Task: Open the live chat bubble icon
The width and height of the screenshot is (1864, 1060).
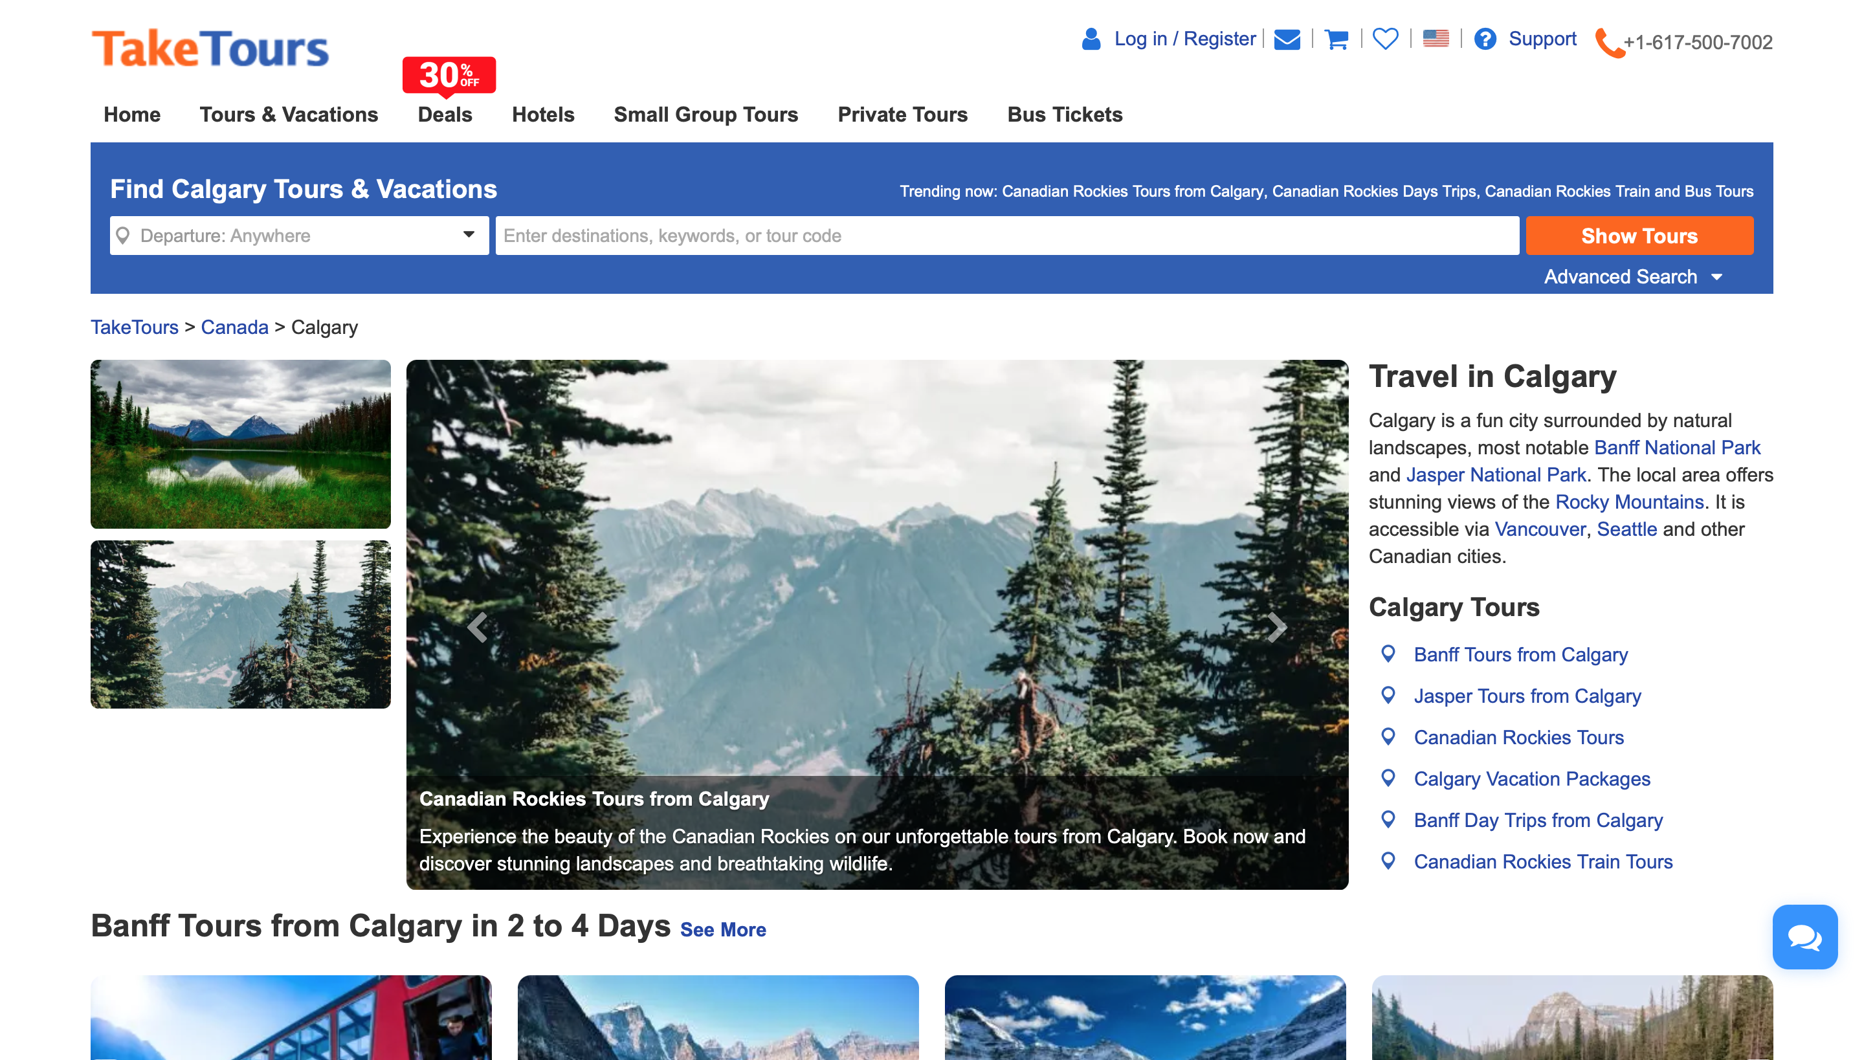Action: click(x=1804, y=936)
